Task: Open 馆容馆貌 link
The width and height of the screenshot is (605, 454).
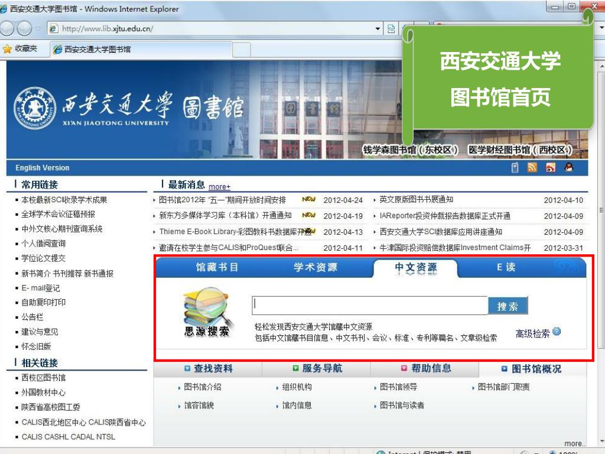Action: point(199,406)
